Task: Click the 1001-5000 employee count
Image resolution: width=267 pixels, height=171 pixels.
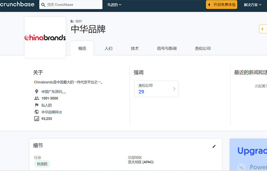Action: click(x=50, y=98)
